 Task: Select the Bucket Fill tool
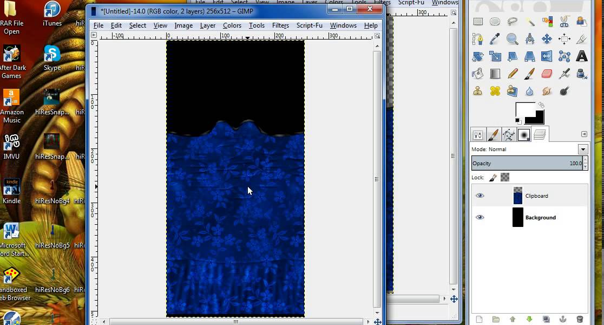pyautogui.click(x=478, y=74)
